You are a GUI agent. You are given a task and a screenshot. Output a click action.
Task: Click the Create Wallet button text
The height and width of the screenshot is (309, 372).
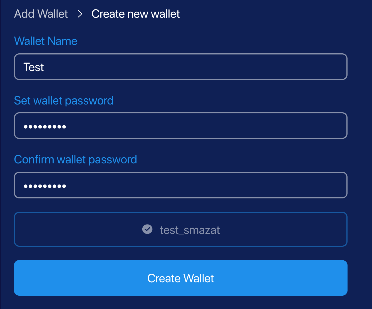181,278
